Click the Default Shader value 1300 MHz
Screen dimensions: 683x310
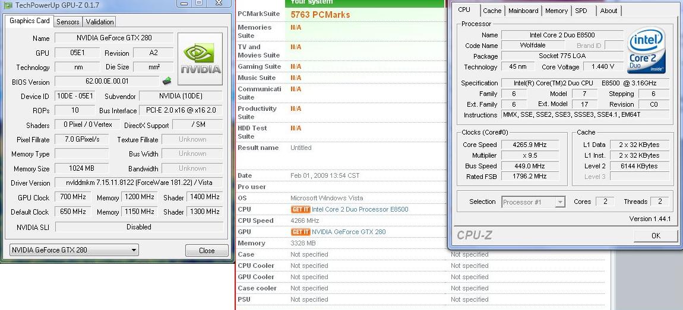point(204,212)
